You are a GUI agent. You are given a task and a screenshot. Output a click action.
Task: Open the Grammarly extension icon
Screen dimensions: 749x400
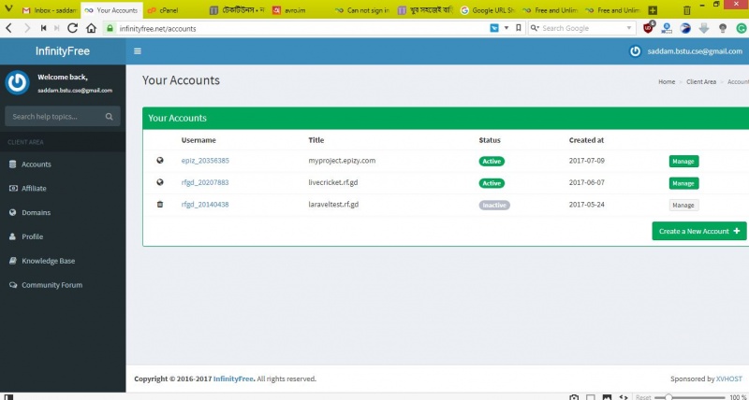[x=741, y=28]
